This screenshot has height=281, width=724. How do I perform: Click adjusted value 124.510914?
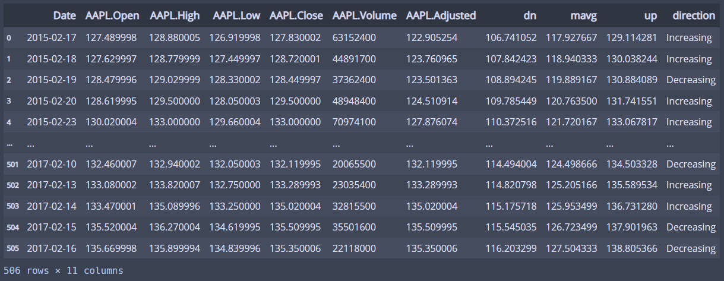pyautogui.click(x=432, y=101)
